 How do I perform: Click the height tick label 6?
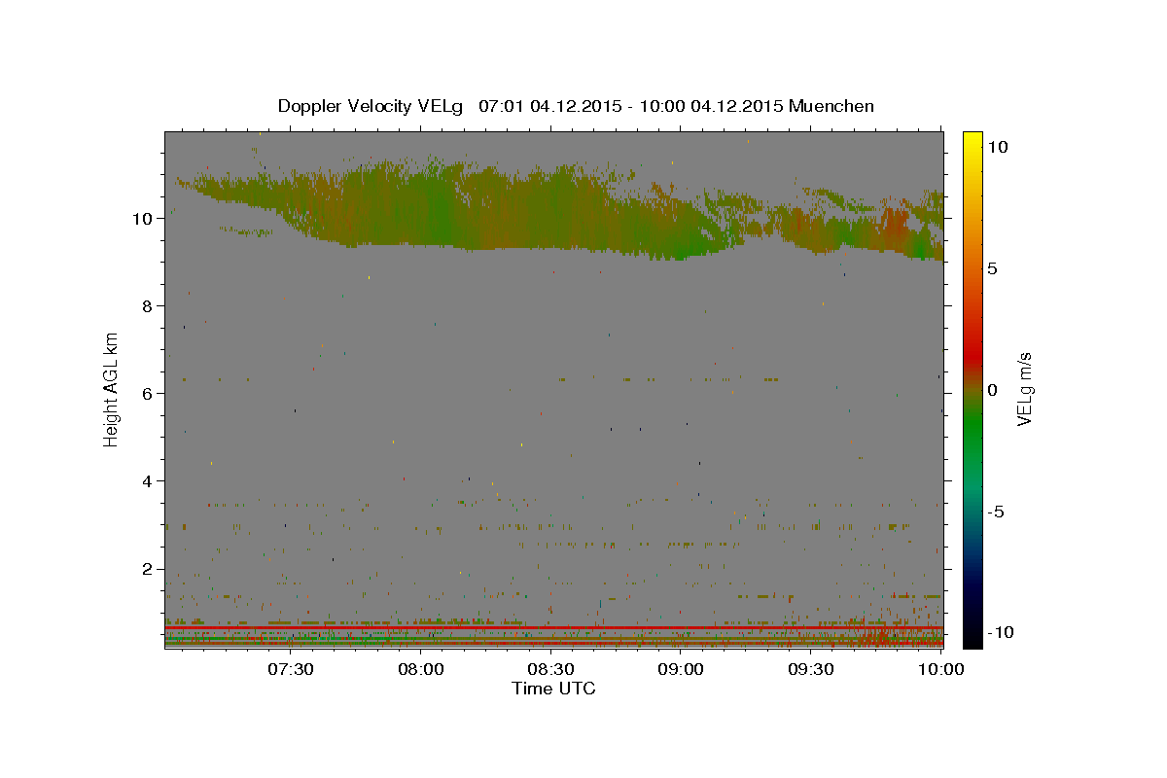click(x=150, y=393)
